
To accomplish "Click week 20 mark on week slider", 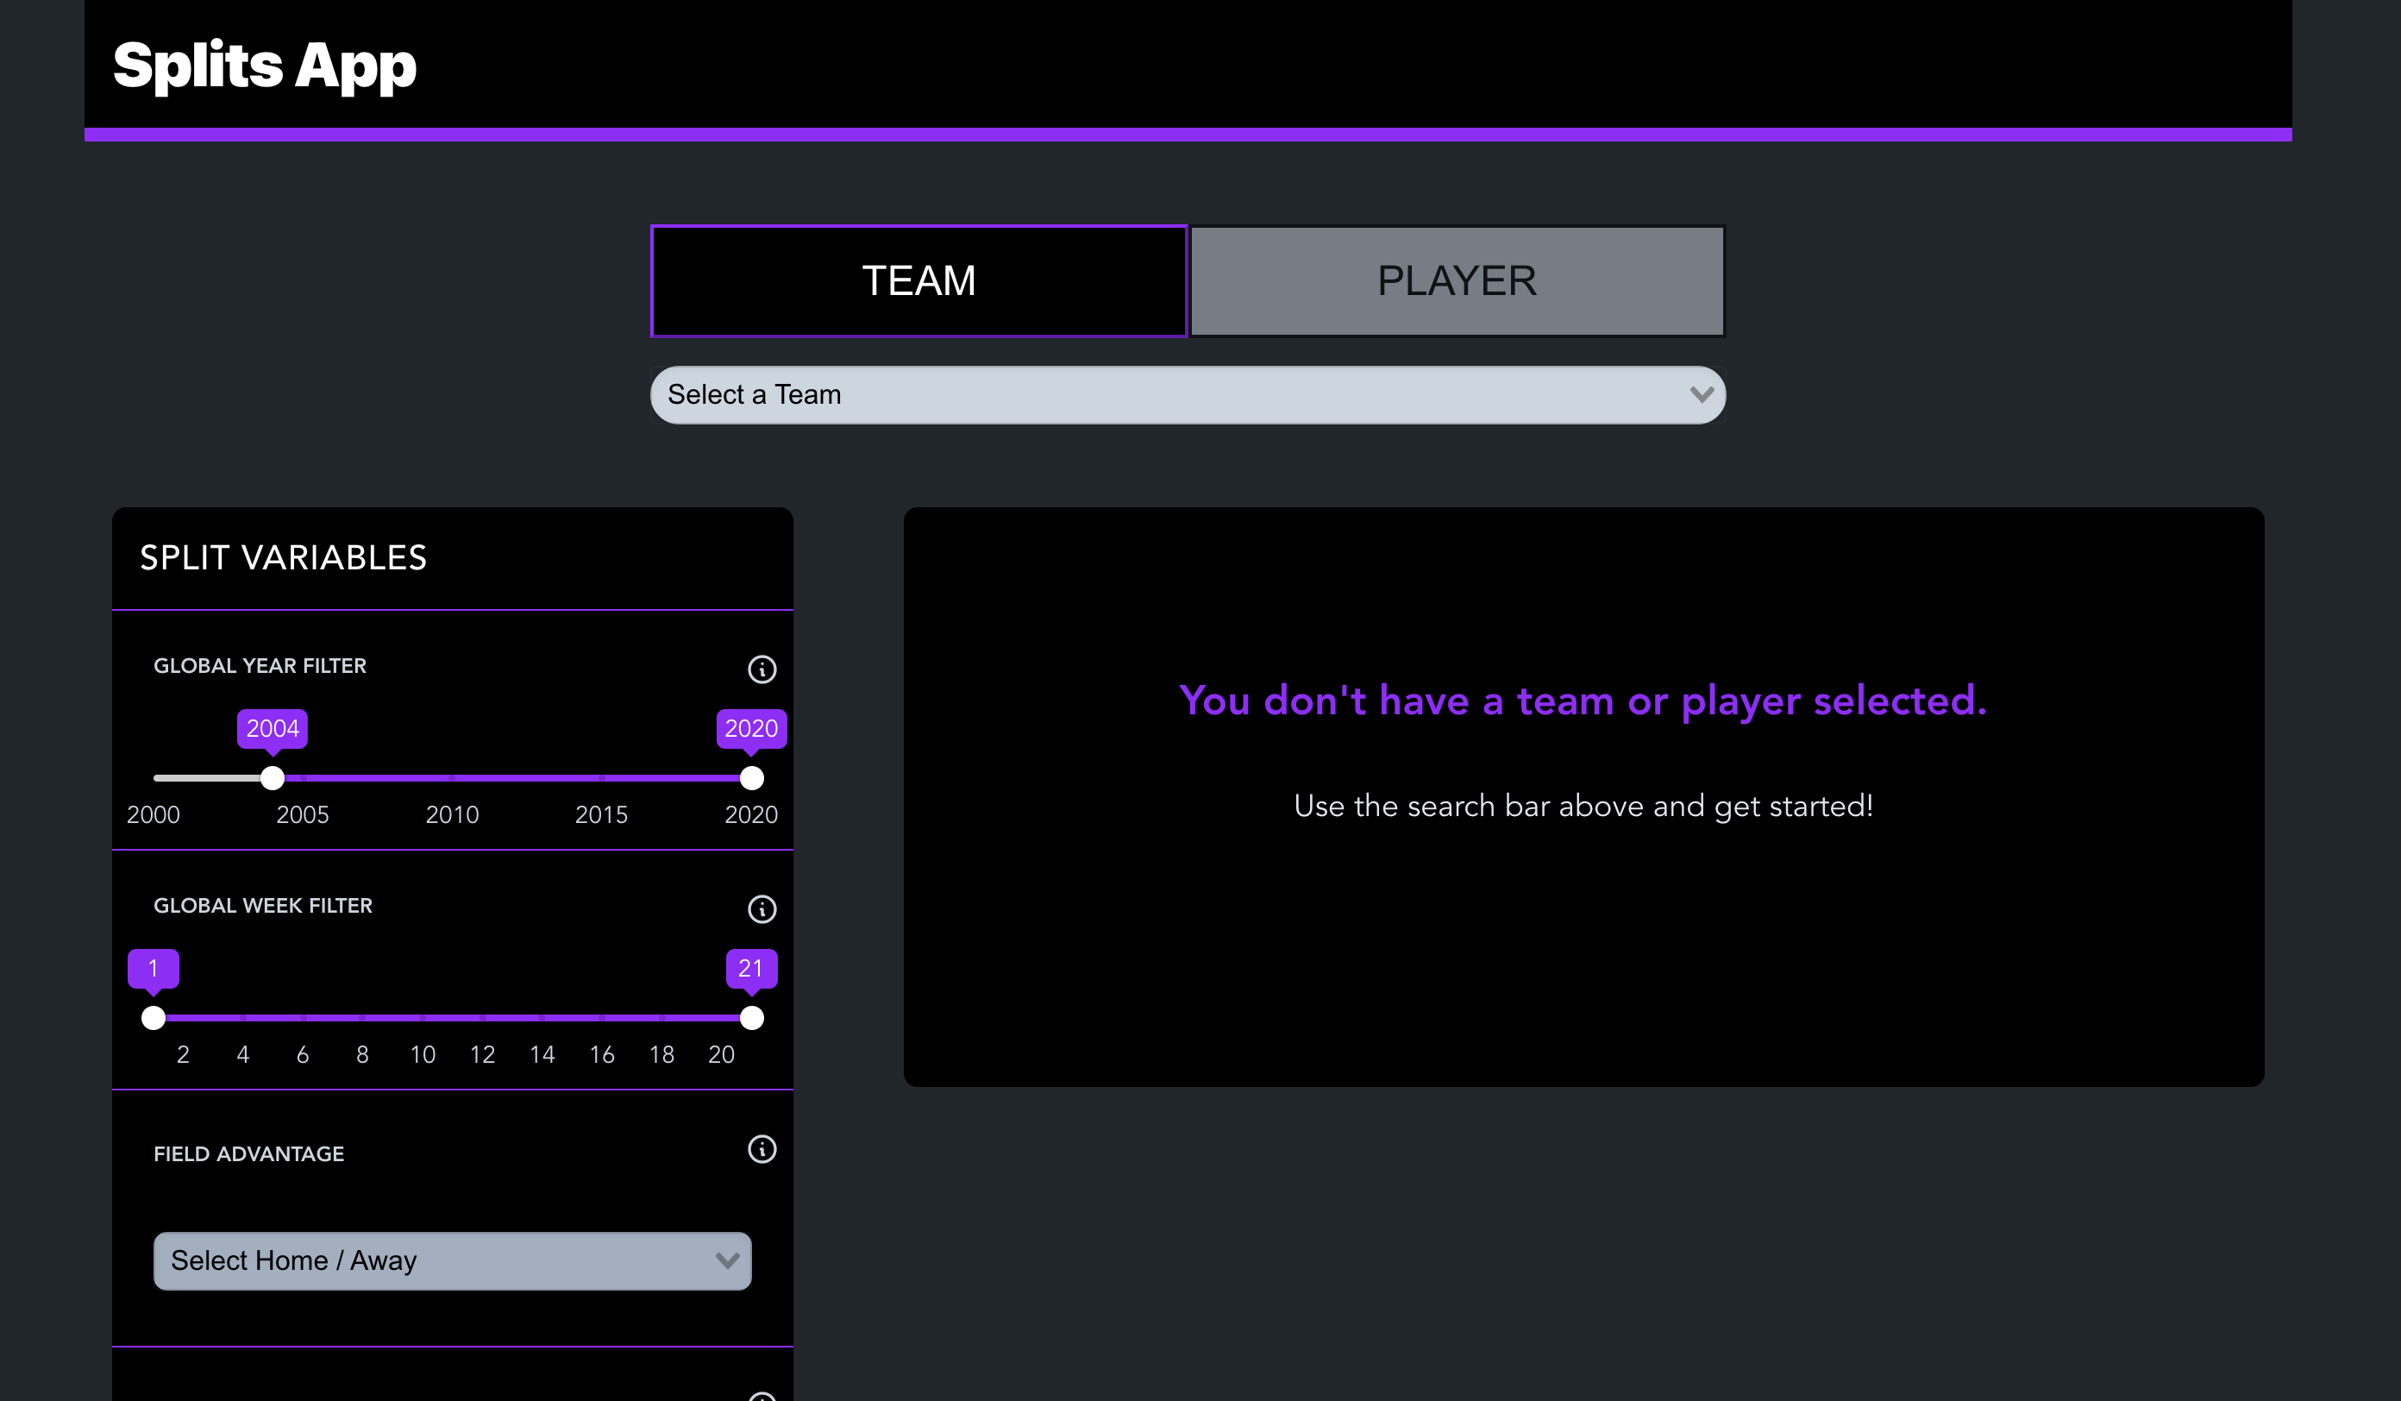I will click(721, 1054).
